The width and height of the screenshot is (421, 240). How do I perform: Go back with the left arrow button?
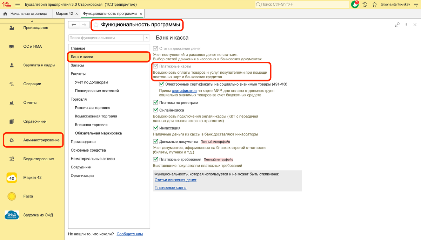tap(73, 25)
